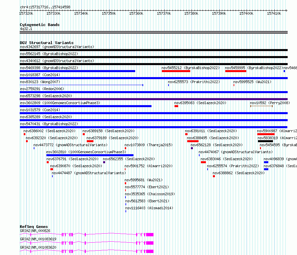Click nsv3535365 Chaisson2019 label

point(150,194)
